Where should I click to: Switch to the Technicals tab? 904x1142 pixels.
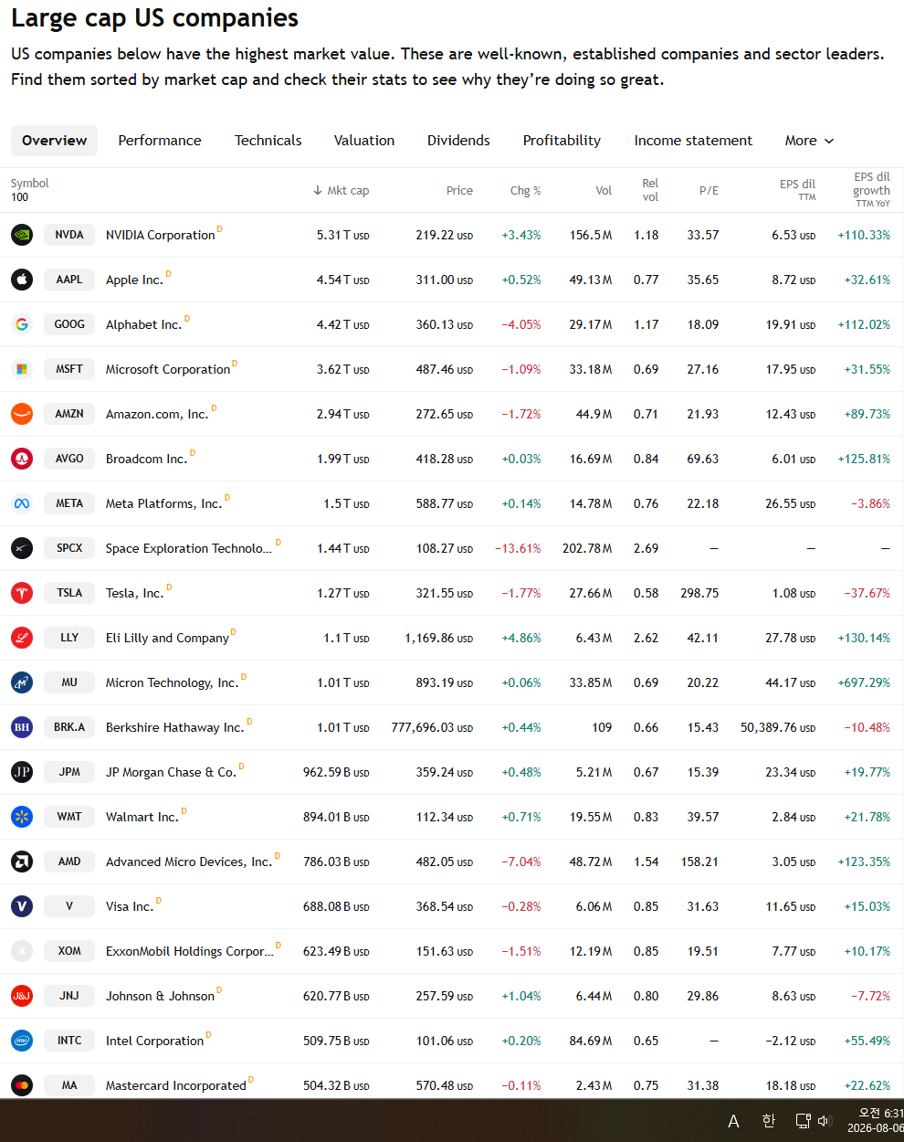pos(268,141)
